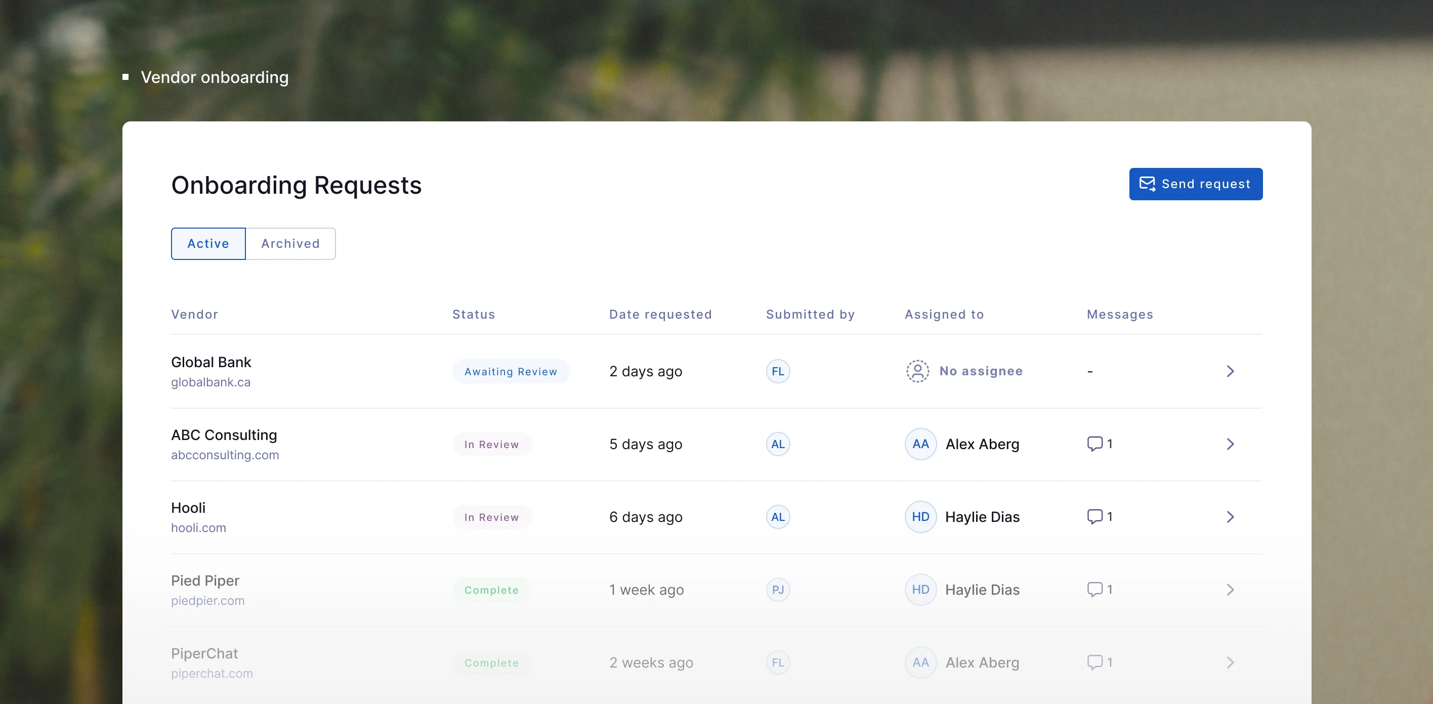Click the No assignee person icon
The image size is (1433, 704).
tap(917, 371)
